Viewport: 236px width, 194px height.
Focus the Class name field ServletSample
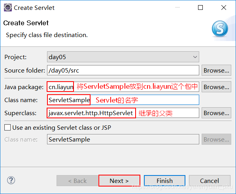pos(123,100)
